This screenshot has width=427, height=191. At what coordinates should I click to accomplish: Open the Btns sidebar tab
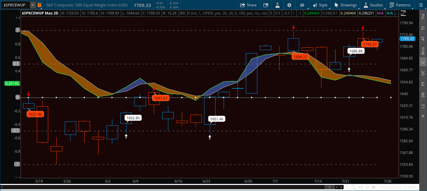point(423,51)
